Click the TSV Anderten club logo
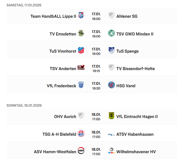 pos(81,68)
